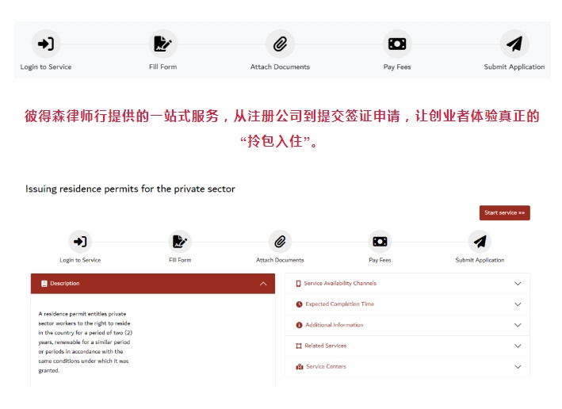
Task: Click the top 'Pay Fees' text
Action: coord(397,67)
